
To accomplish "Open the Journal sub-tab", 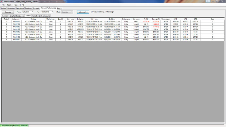I will (x=48, y=16).
